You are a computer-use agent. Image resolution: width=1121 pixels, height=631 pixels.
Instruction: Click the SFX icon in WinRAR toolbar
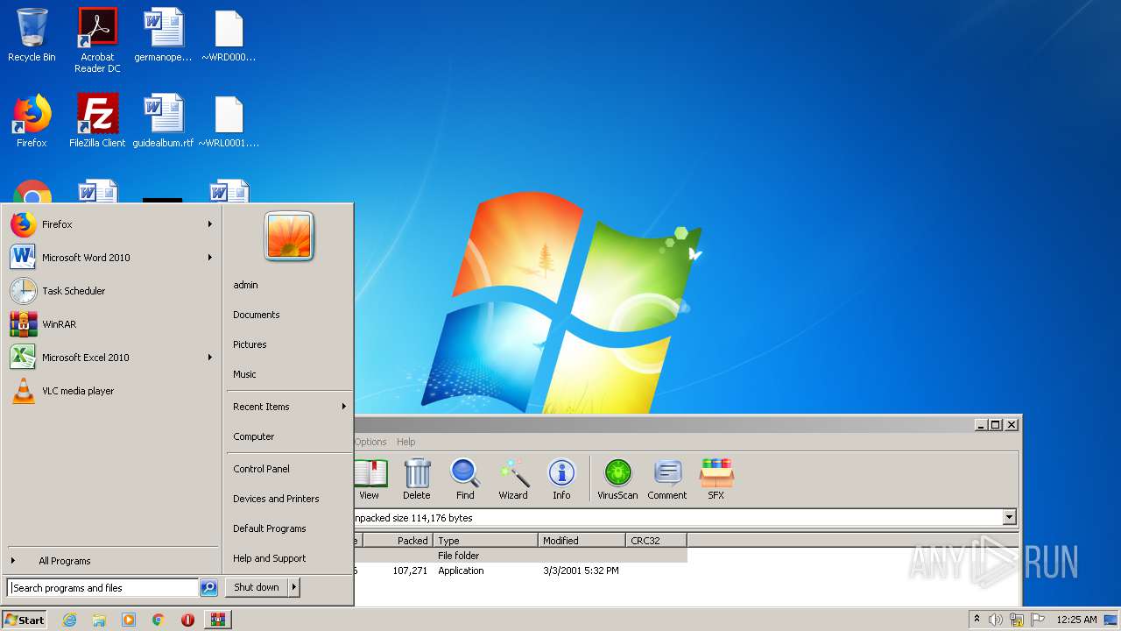[x=716, y=479]
